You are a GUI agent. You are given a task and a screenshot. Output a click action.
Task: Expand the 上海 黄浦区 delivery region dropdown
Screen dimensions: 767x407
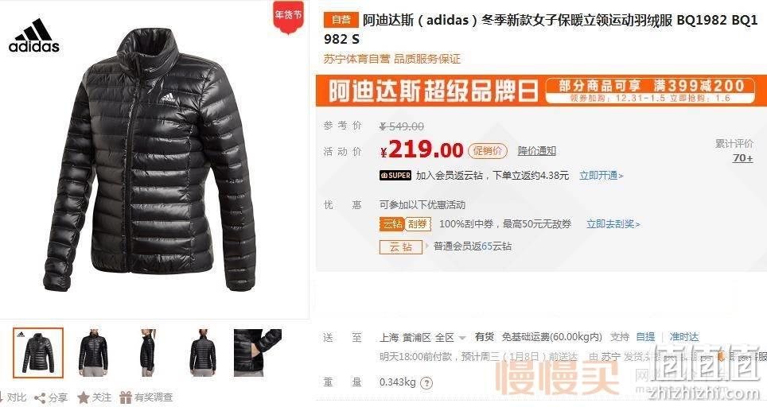point(422,337)
